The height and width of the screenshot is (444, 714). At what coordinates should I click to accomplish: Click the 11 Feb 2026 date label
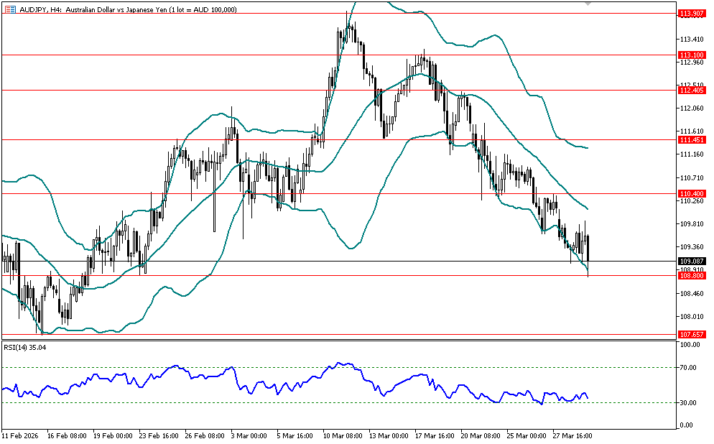22,435
